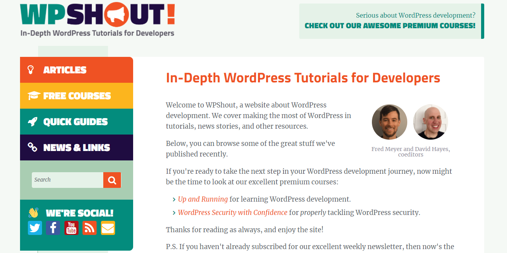
Task: Open the Facebook page icon
Action: [x=53, y=228]
